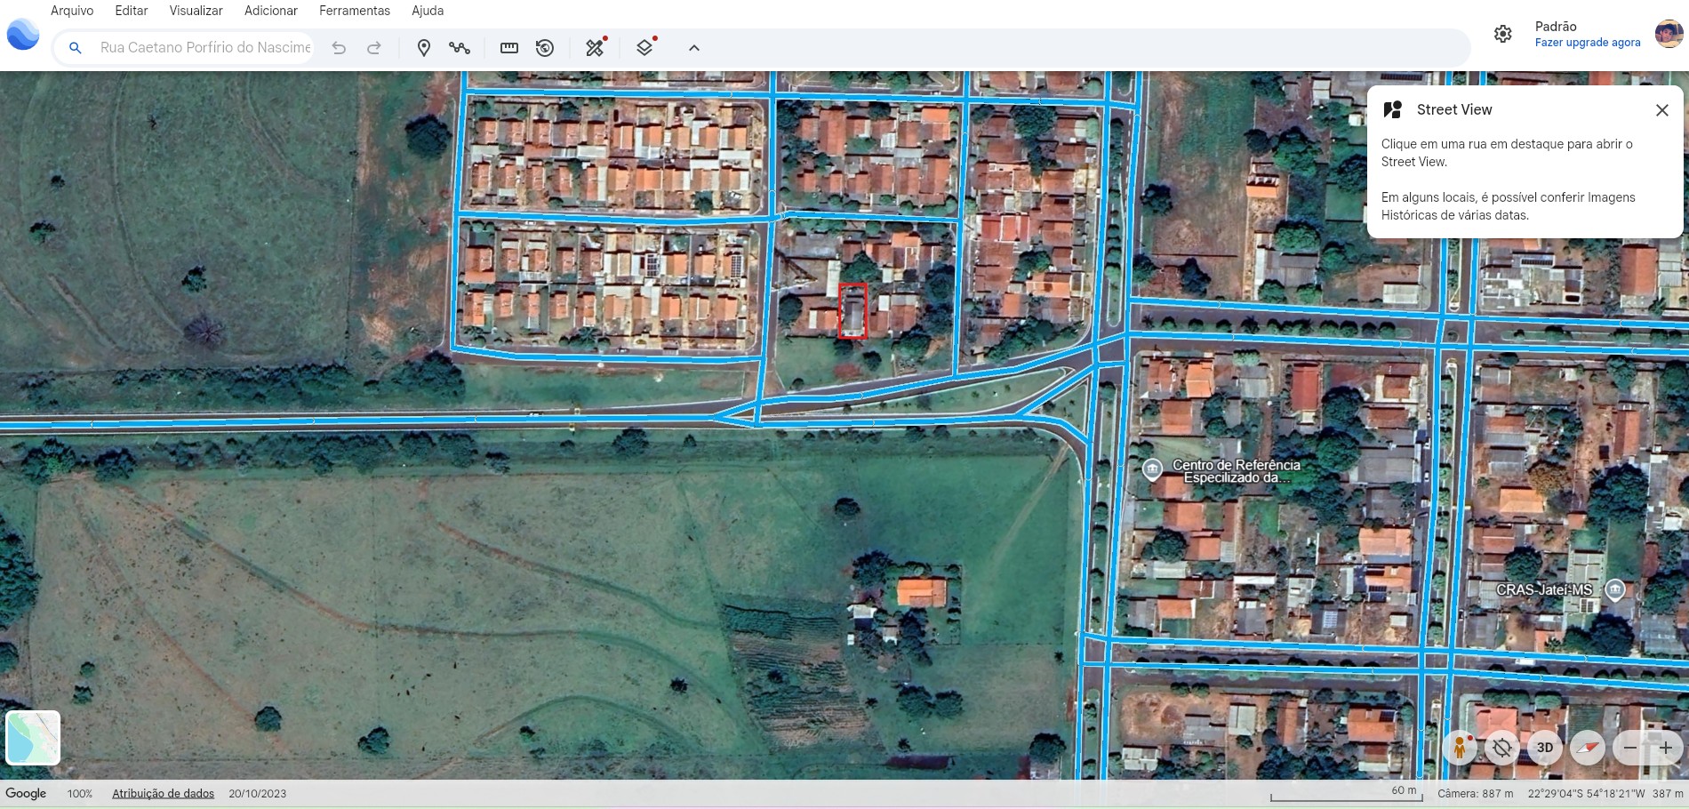Select the add placemark pin tool
Screen dimensions: 1689x809
(x=424, y=48)
